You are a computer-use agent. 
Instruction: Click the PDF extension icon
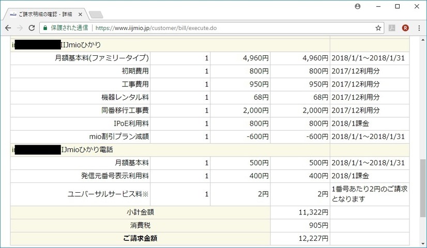click(x=392, y=28)
